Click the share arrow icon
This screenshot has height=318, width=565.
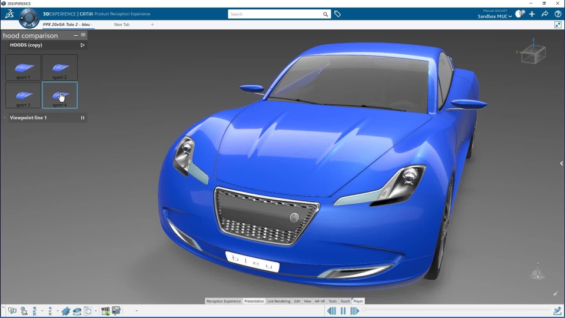pyautogui.click(x=545, y=14)
